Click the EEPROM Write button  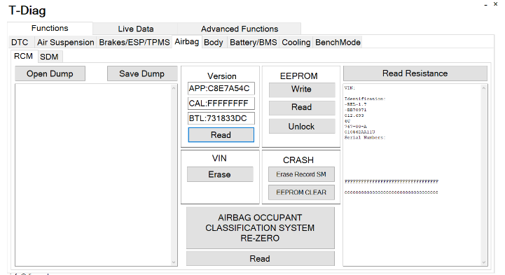(x=302, y=90)
